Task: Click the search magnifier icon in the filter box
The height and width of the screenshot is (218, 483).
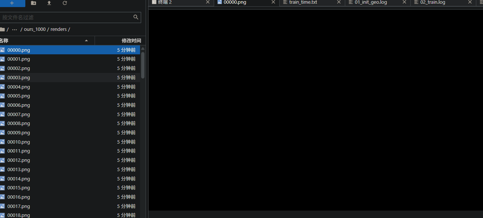Action: 136,17
